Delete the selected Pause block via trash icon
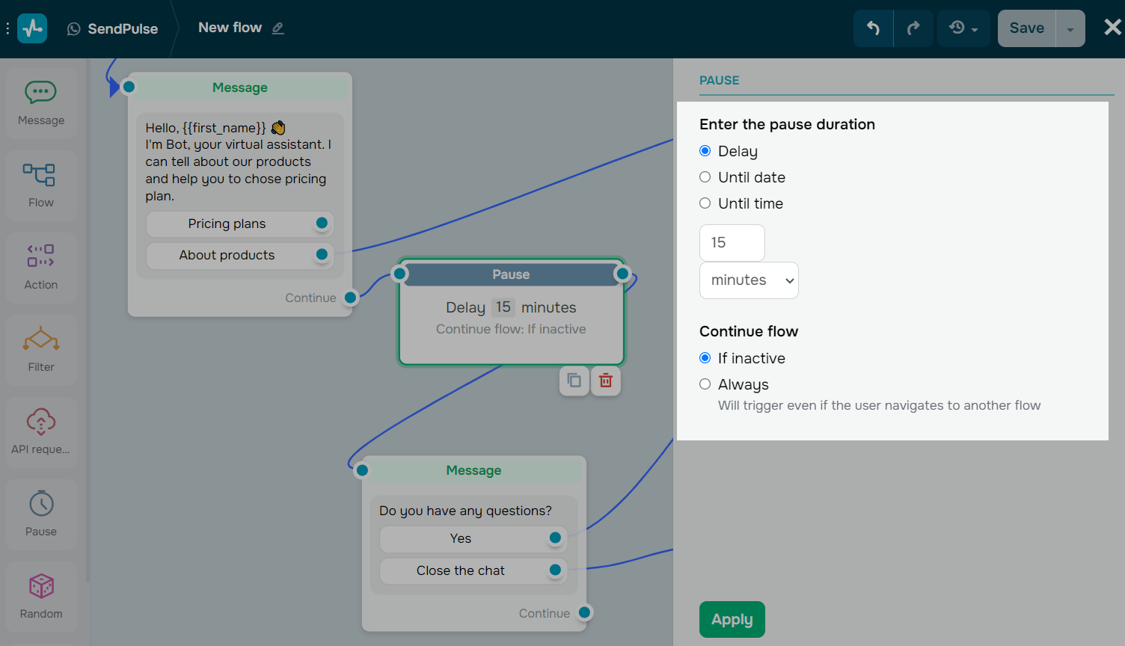Image resolution: width=1125 pixels, height=646 pixels. pyautogui.click(x=605, y=381)
